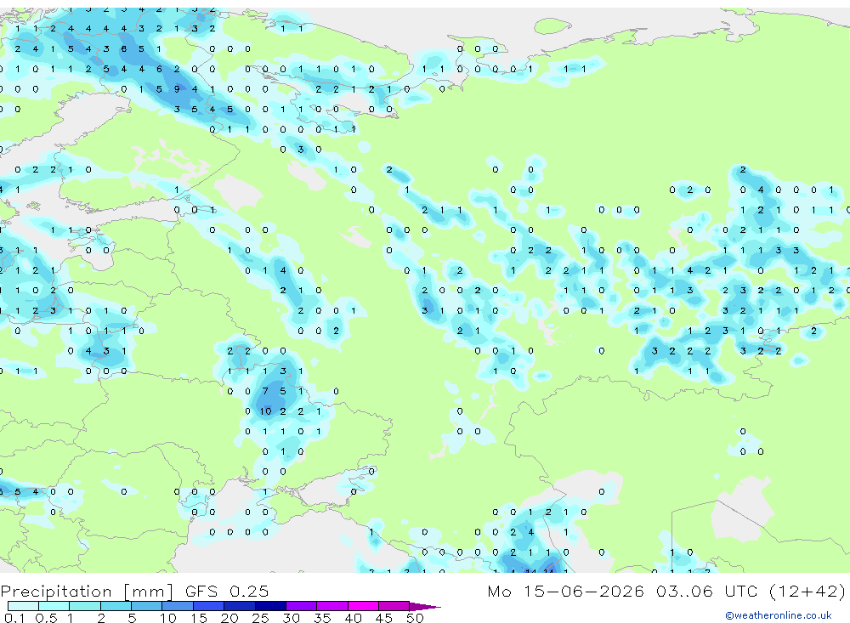Click the '0.1' legend scale label
Image resolution: width=850 pixels, height=623 pixels.
click(x=14, y=618)
